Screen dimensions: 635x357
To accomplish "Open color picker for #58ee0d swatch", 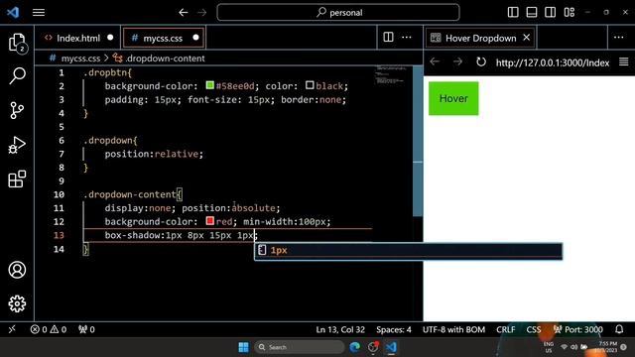I will 209,85.
